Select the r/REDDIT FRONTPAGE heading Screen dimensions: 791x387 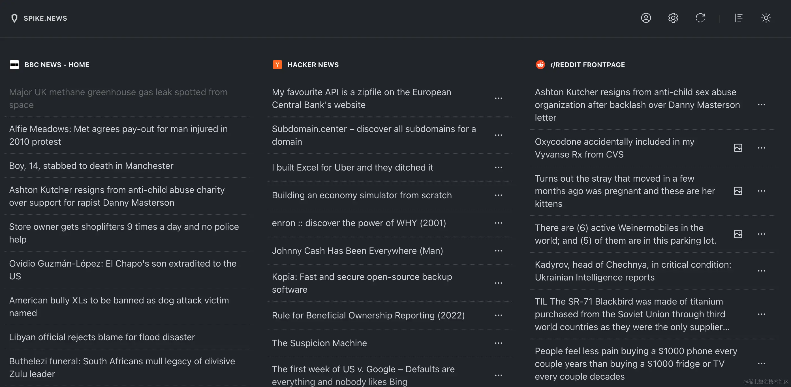(587, 65)
